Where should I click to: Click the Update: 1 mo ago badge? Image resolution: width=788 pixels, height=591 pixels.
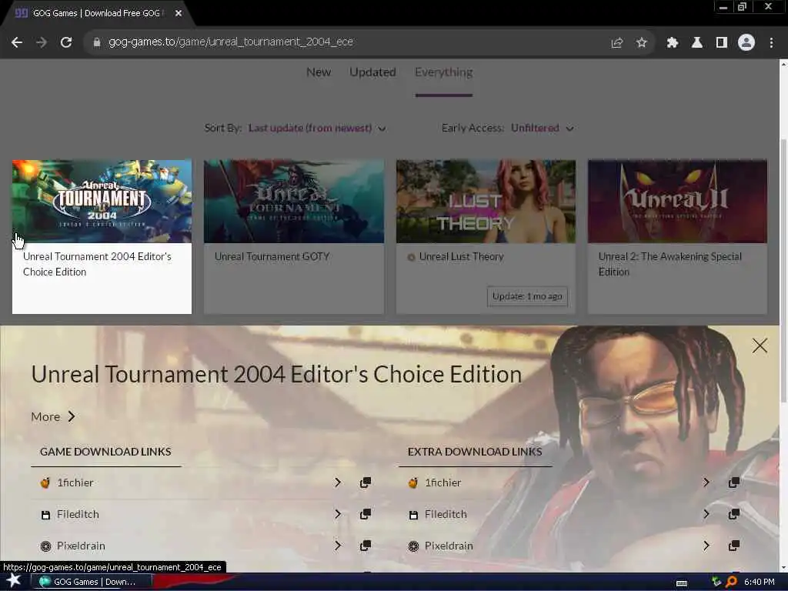click(x=527, y=296)
